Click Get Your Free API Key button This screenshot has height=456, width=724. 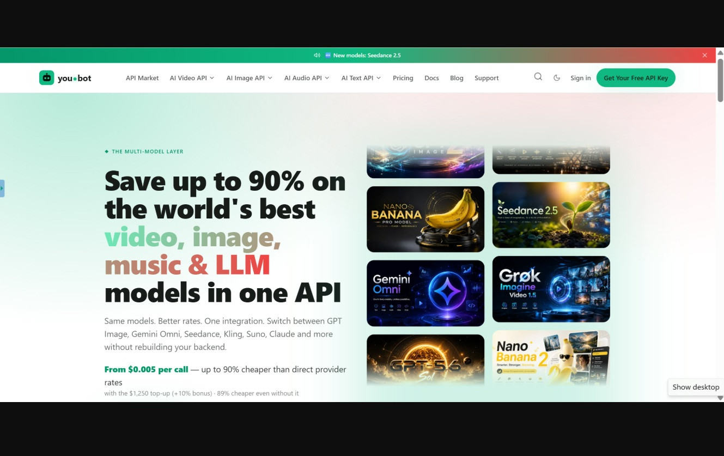point(636,78)
